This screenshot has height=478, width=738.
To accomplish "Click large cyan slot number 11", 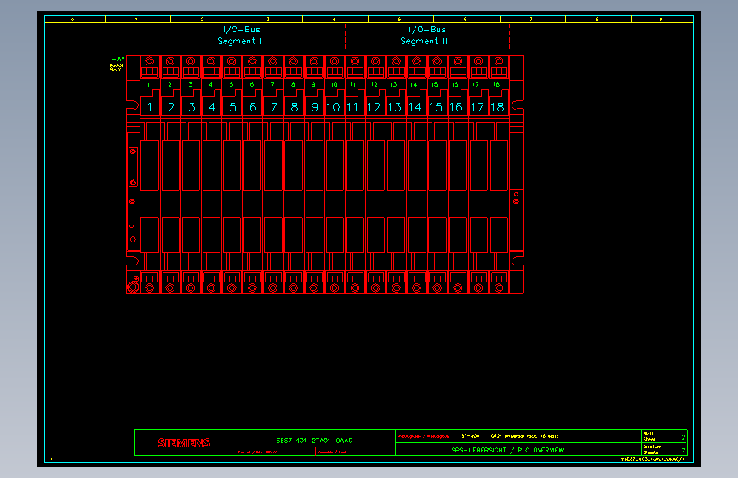I will pyautogui.click(x=352, y=107).
